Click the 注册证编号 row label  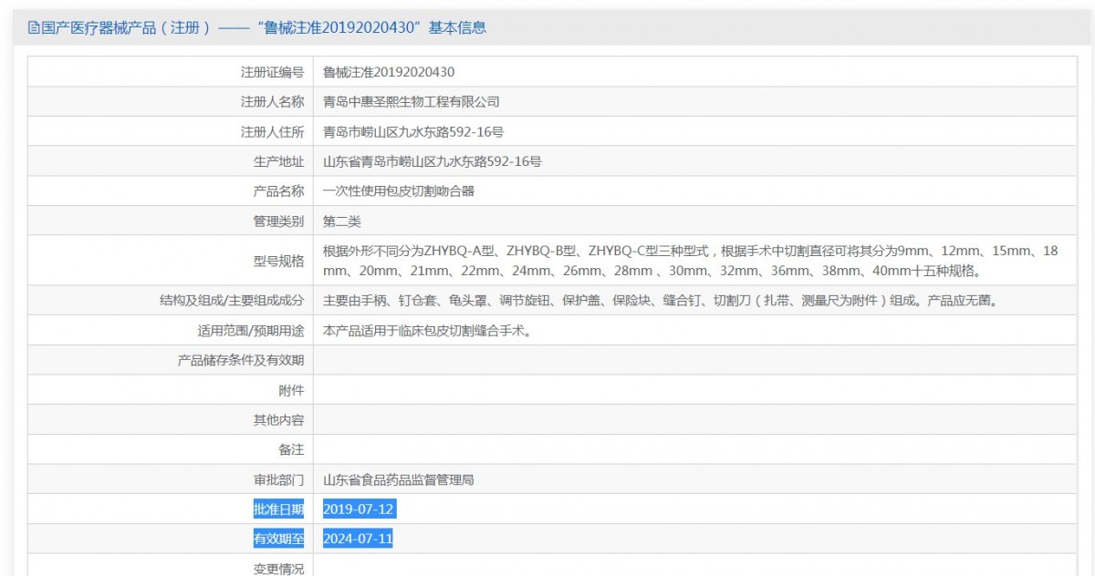[x=272, y=72]
